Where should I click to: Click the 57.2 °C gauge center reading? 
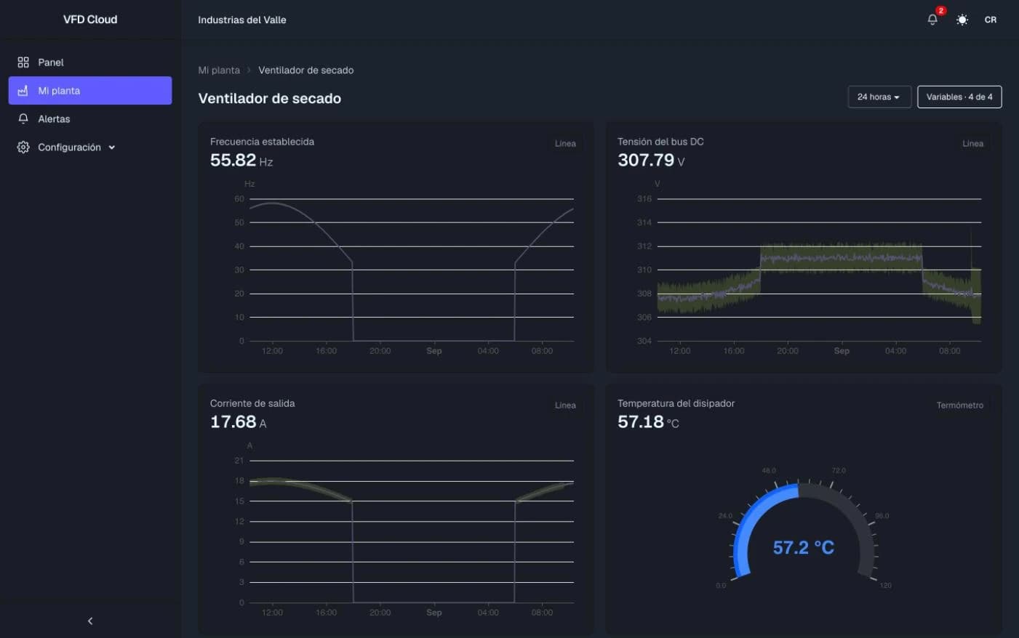804,547
